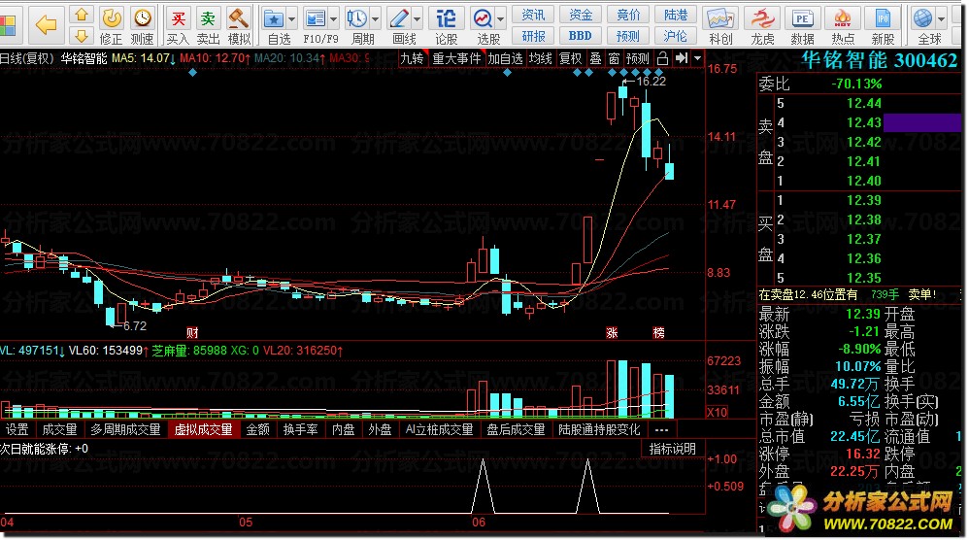Toggle the 九转 indicator
This screenshot has height=540, width=969.
413,58
